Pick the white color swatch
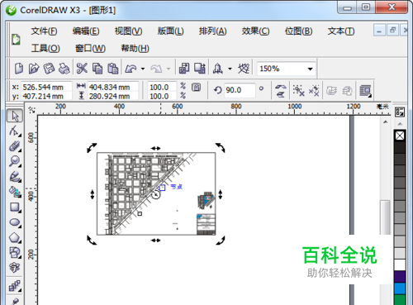 400,264
